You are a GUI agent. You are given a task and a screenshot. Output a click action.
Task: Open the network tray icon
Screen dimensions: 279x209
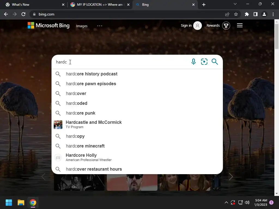point(240,202)
